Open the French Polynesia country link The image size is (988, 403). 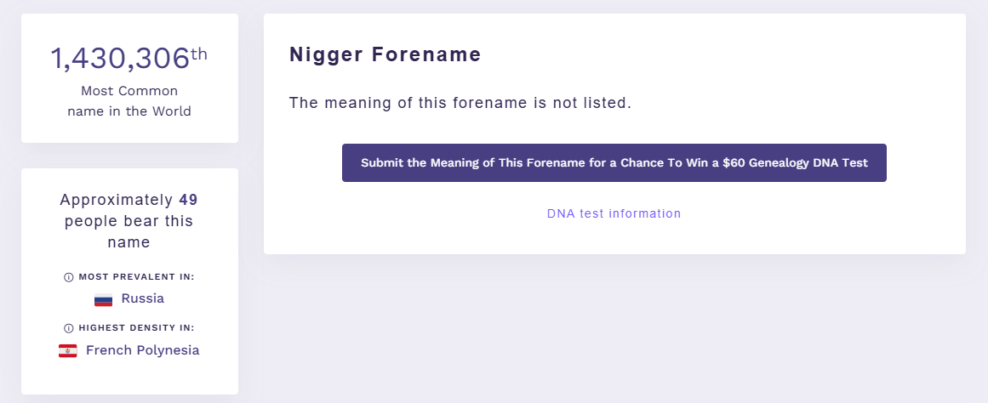pos(142,349)
